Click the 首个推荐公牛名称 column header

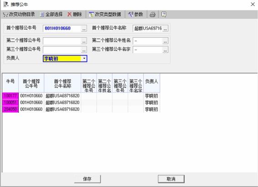click(x=62, y=83)
